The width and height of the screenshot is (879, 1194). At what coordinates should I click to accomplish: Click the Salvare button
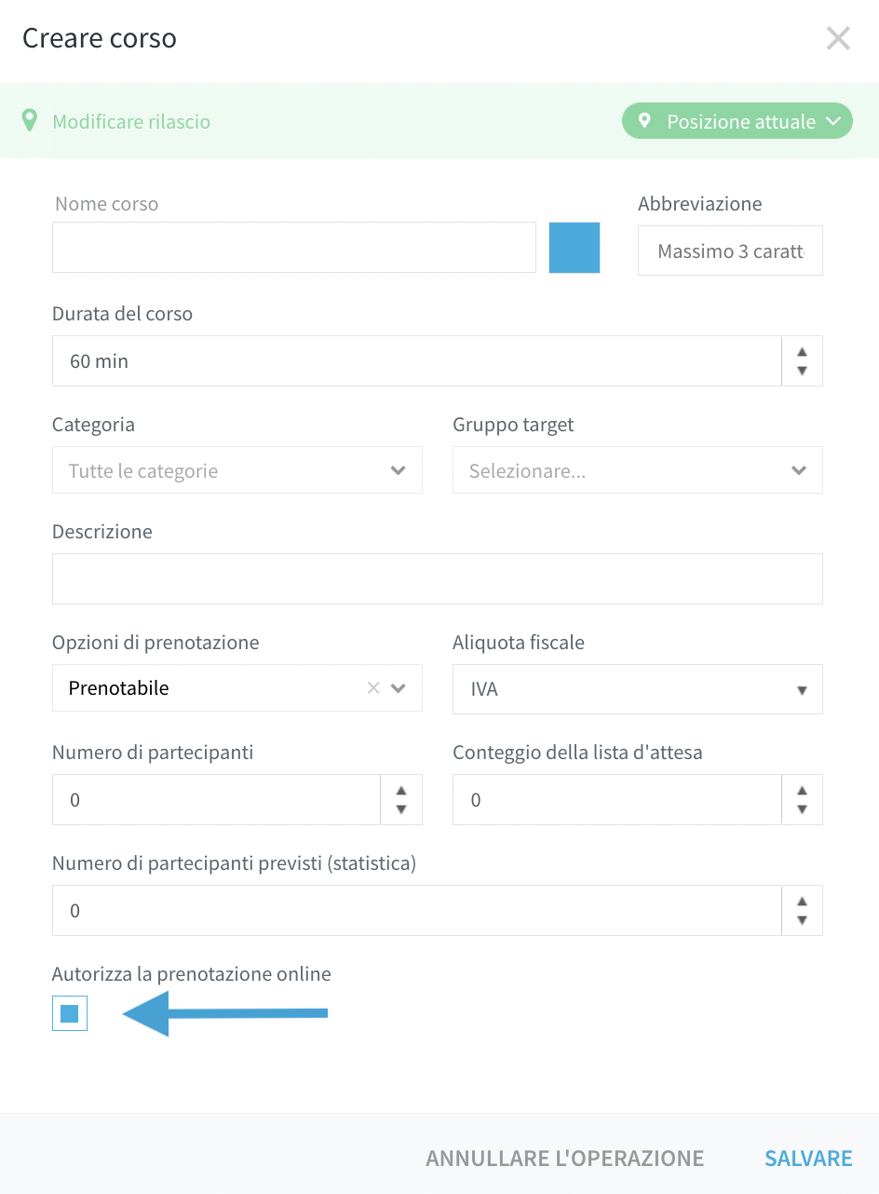808,1158
